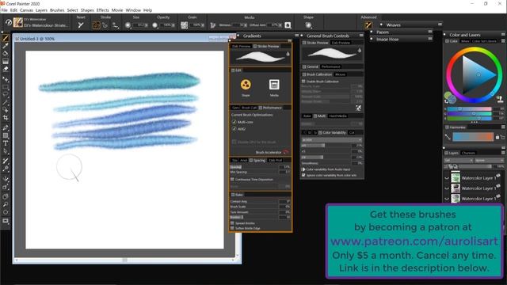
Task: Open the Color Variability mode dropdown
Action: (332, 140)
